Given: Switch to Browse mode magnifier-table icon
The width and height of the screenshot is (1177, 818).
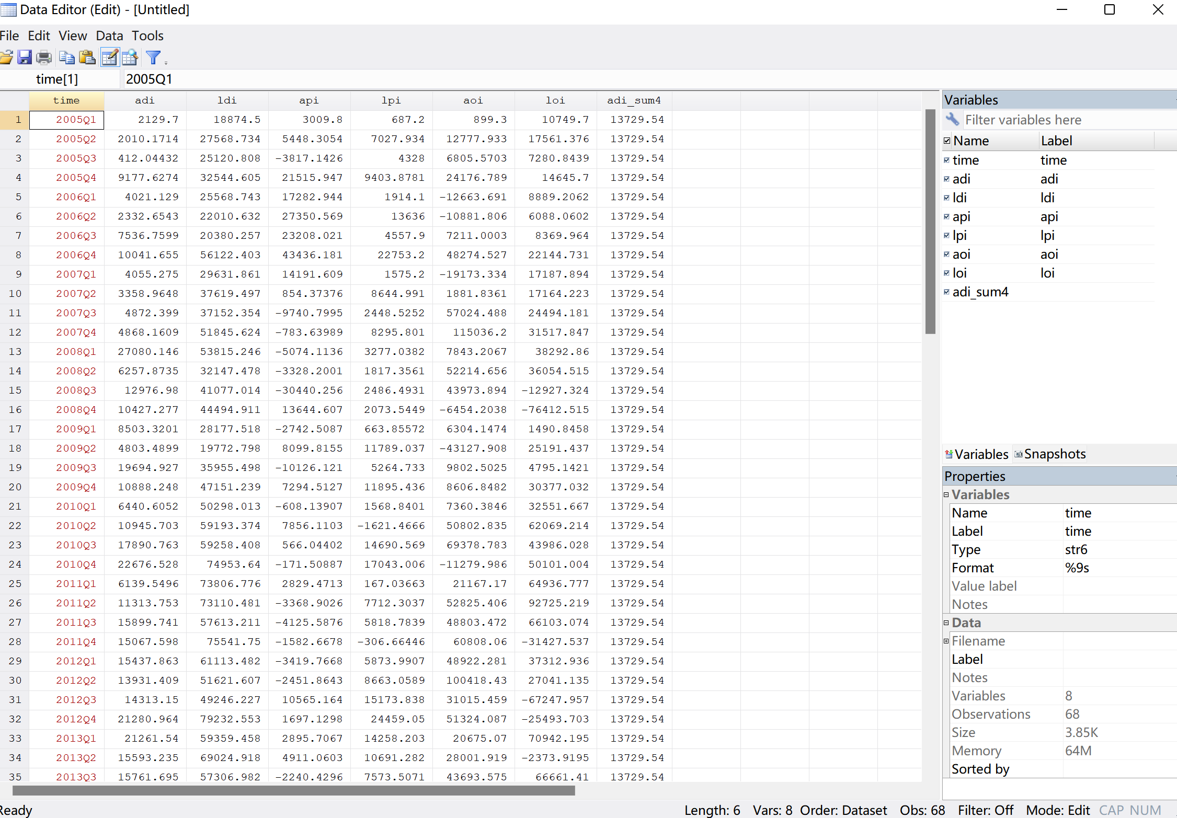Looking at the screenshot, I should 130,57.
